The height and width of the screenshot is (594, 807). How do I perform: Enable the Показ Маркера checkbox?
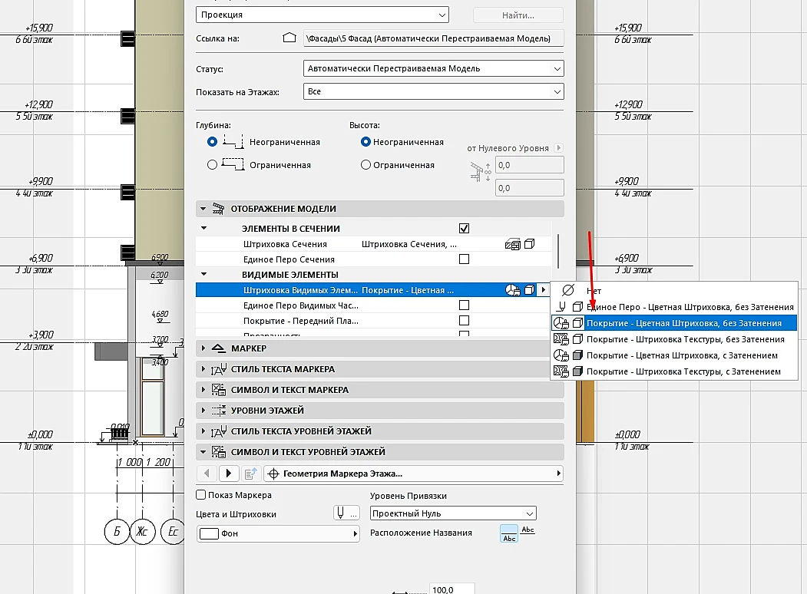(x=201, y=495)
